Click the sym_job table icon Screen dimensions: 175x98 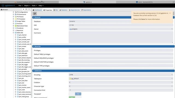tap(18, 78)
